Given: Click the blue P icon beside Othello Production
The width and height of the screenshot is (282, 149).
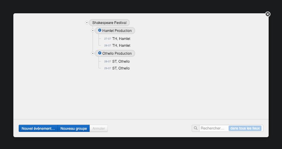Looking at the screenshot, I should click(100, 53).
